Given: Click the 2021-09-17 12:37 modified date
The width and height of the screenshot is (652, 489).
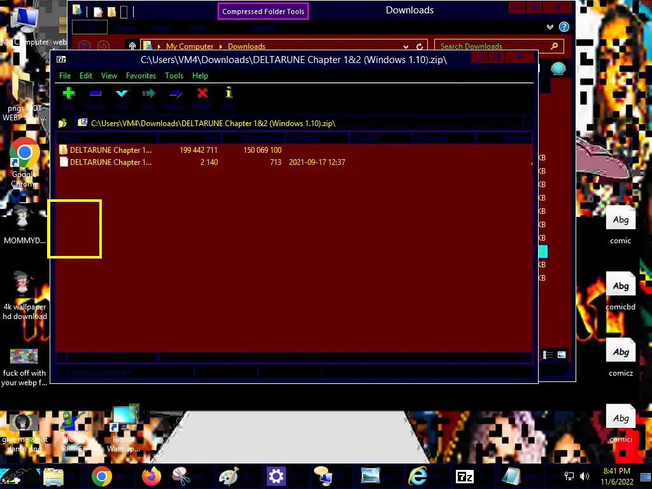Looking at the screenshot, I should [x=317, y=162].
